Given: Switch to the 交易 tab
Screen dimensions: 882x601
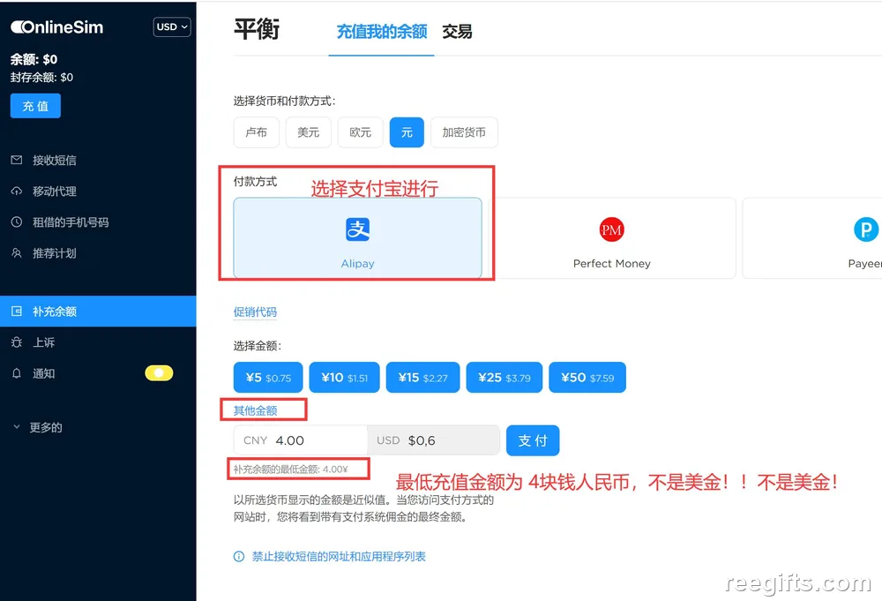Looking at the screenshot, I should (457, 32).
